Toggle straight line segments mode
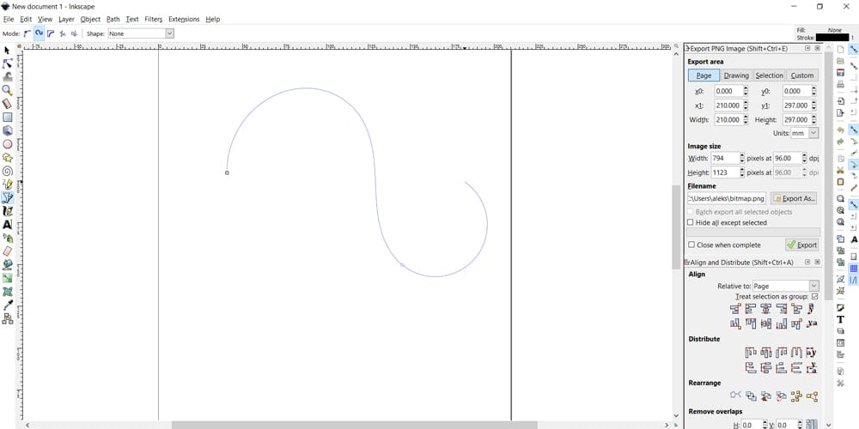Viewport: 859px width, 429px height. point(63,33)
